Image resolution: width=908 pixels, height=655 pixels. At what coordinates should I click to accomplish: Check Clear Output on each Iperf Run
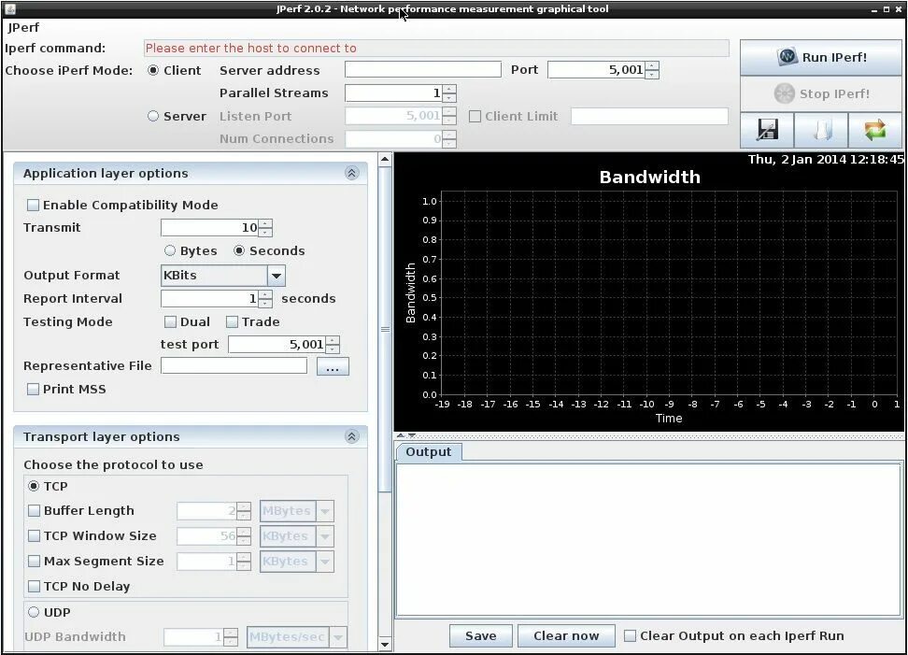[x=630, y=636]
